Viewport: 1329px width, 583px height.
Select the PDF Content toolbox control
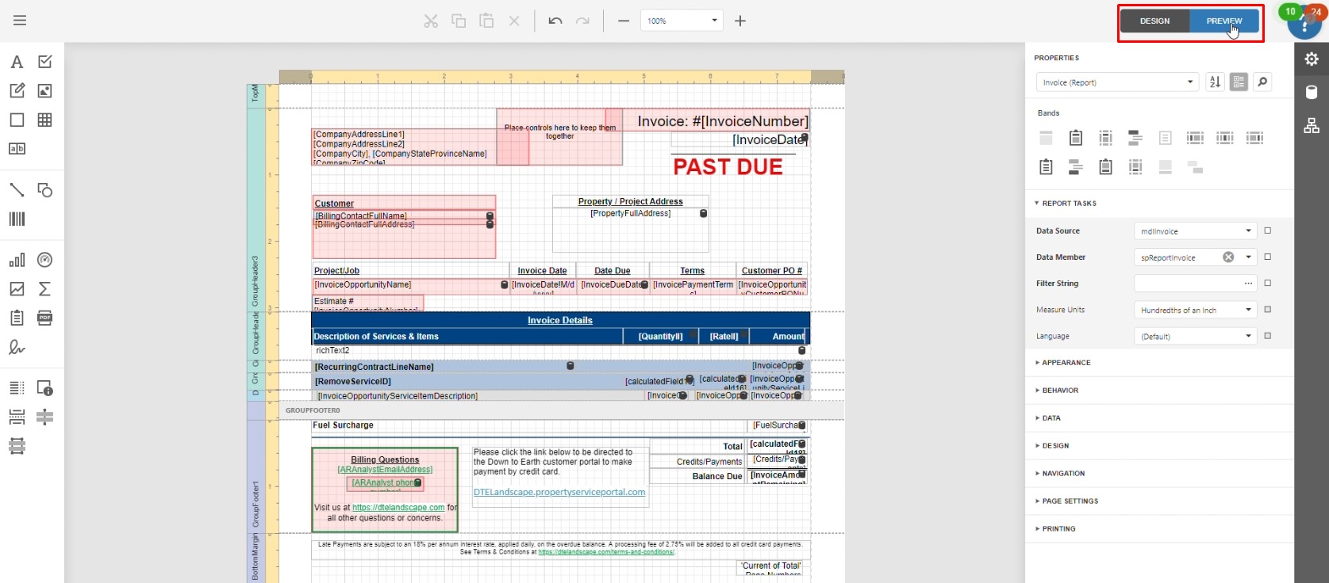pyautogui.click(x=45, y=318)
